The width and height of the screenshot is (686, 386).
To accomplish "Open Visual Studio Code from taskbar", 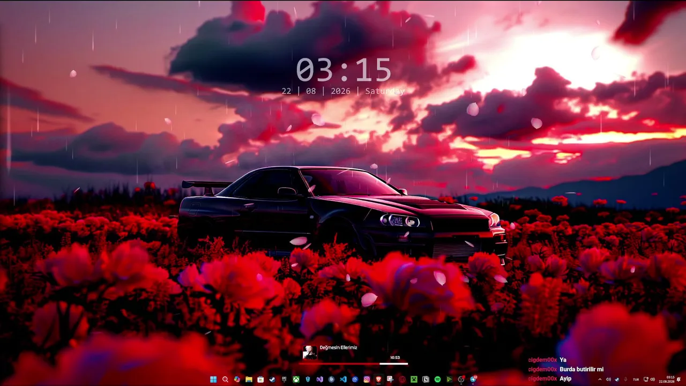I will point(343,380).
